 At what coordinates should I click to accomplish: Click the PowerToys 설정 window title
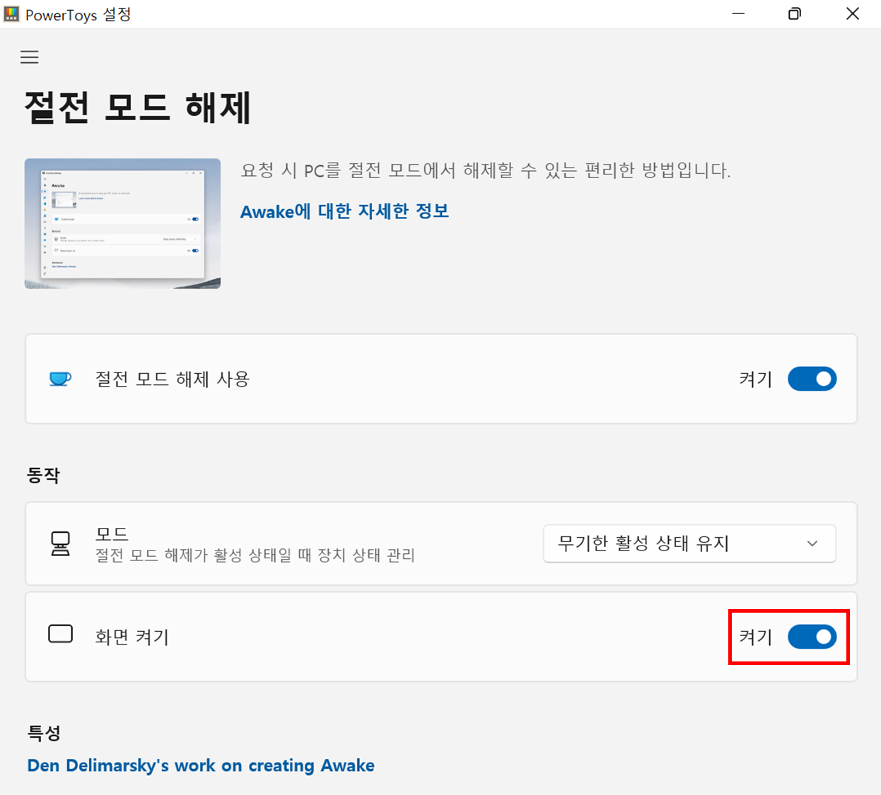pyautogui.click(x=78, y=14)
